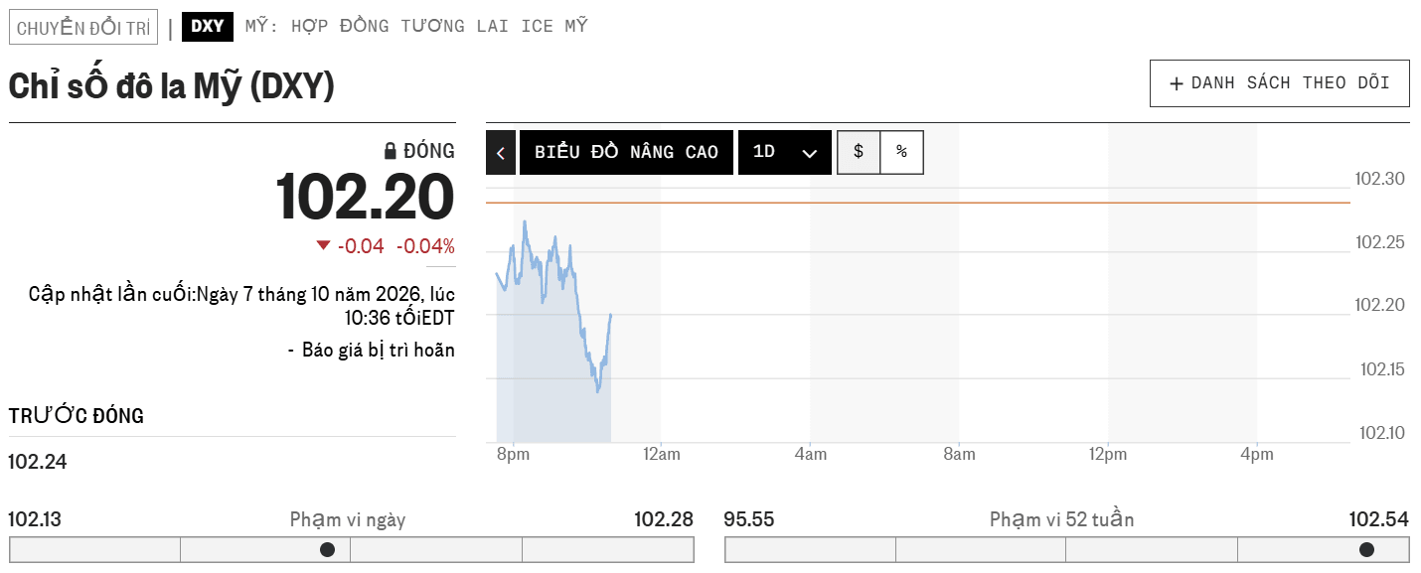The image size is (1421, 573).
Task: Expand timeframe options with chevron arrow
Action: click(x=809, y=153)
